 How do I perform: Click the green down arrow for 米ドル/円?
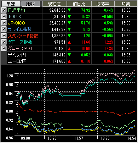pos(69,55)
